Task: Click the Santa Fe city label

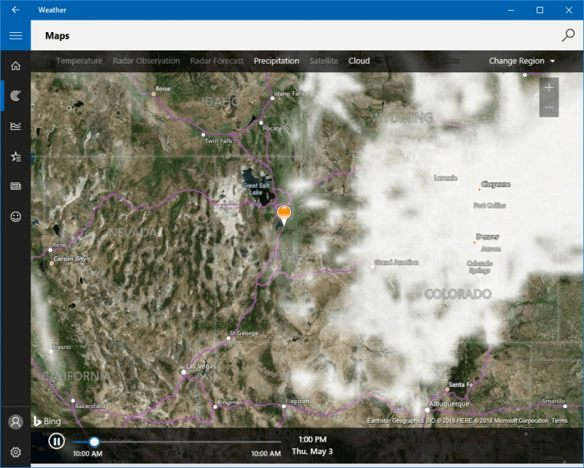Action: click(x=461, y=385)
